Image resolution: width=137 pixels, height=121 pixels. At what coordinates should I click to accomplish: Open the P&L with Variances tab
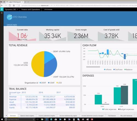(x=126, y=116)
